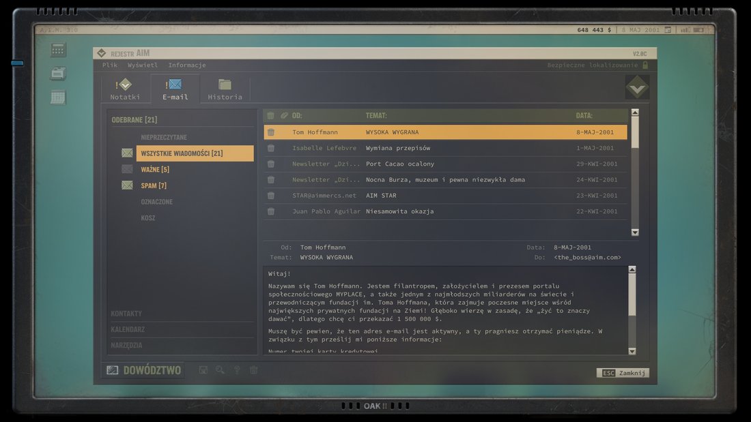Click the Bezpieczne lokalizowanie label
The width and height of the screenshot is (751, 422).
(x=593, y=65)
